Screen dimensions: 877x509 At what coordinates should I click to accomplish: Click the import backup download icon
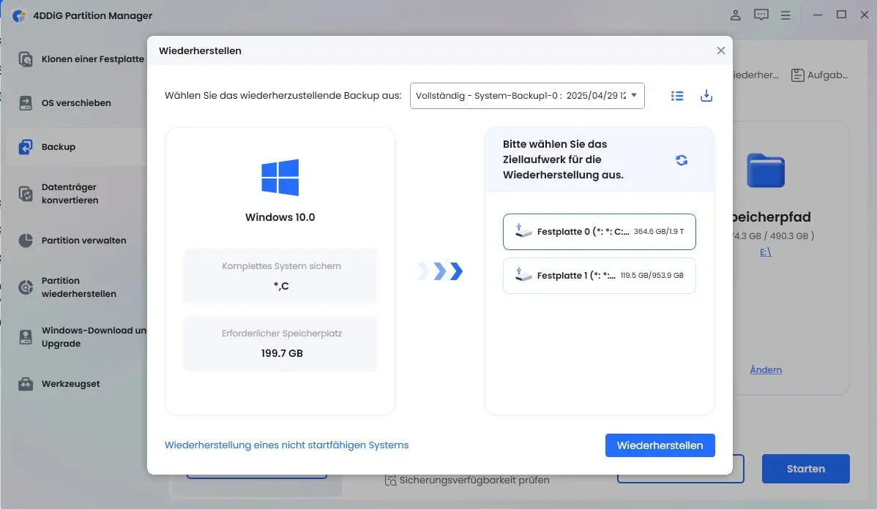point(706,96)
